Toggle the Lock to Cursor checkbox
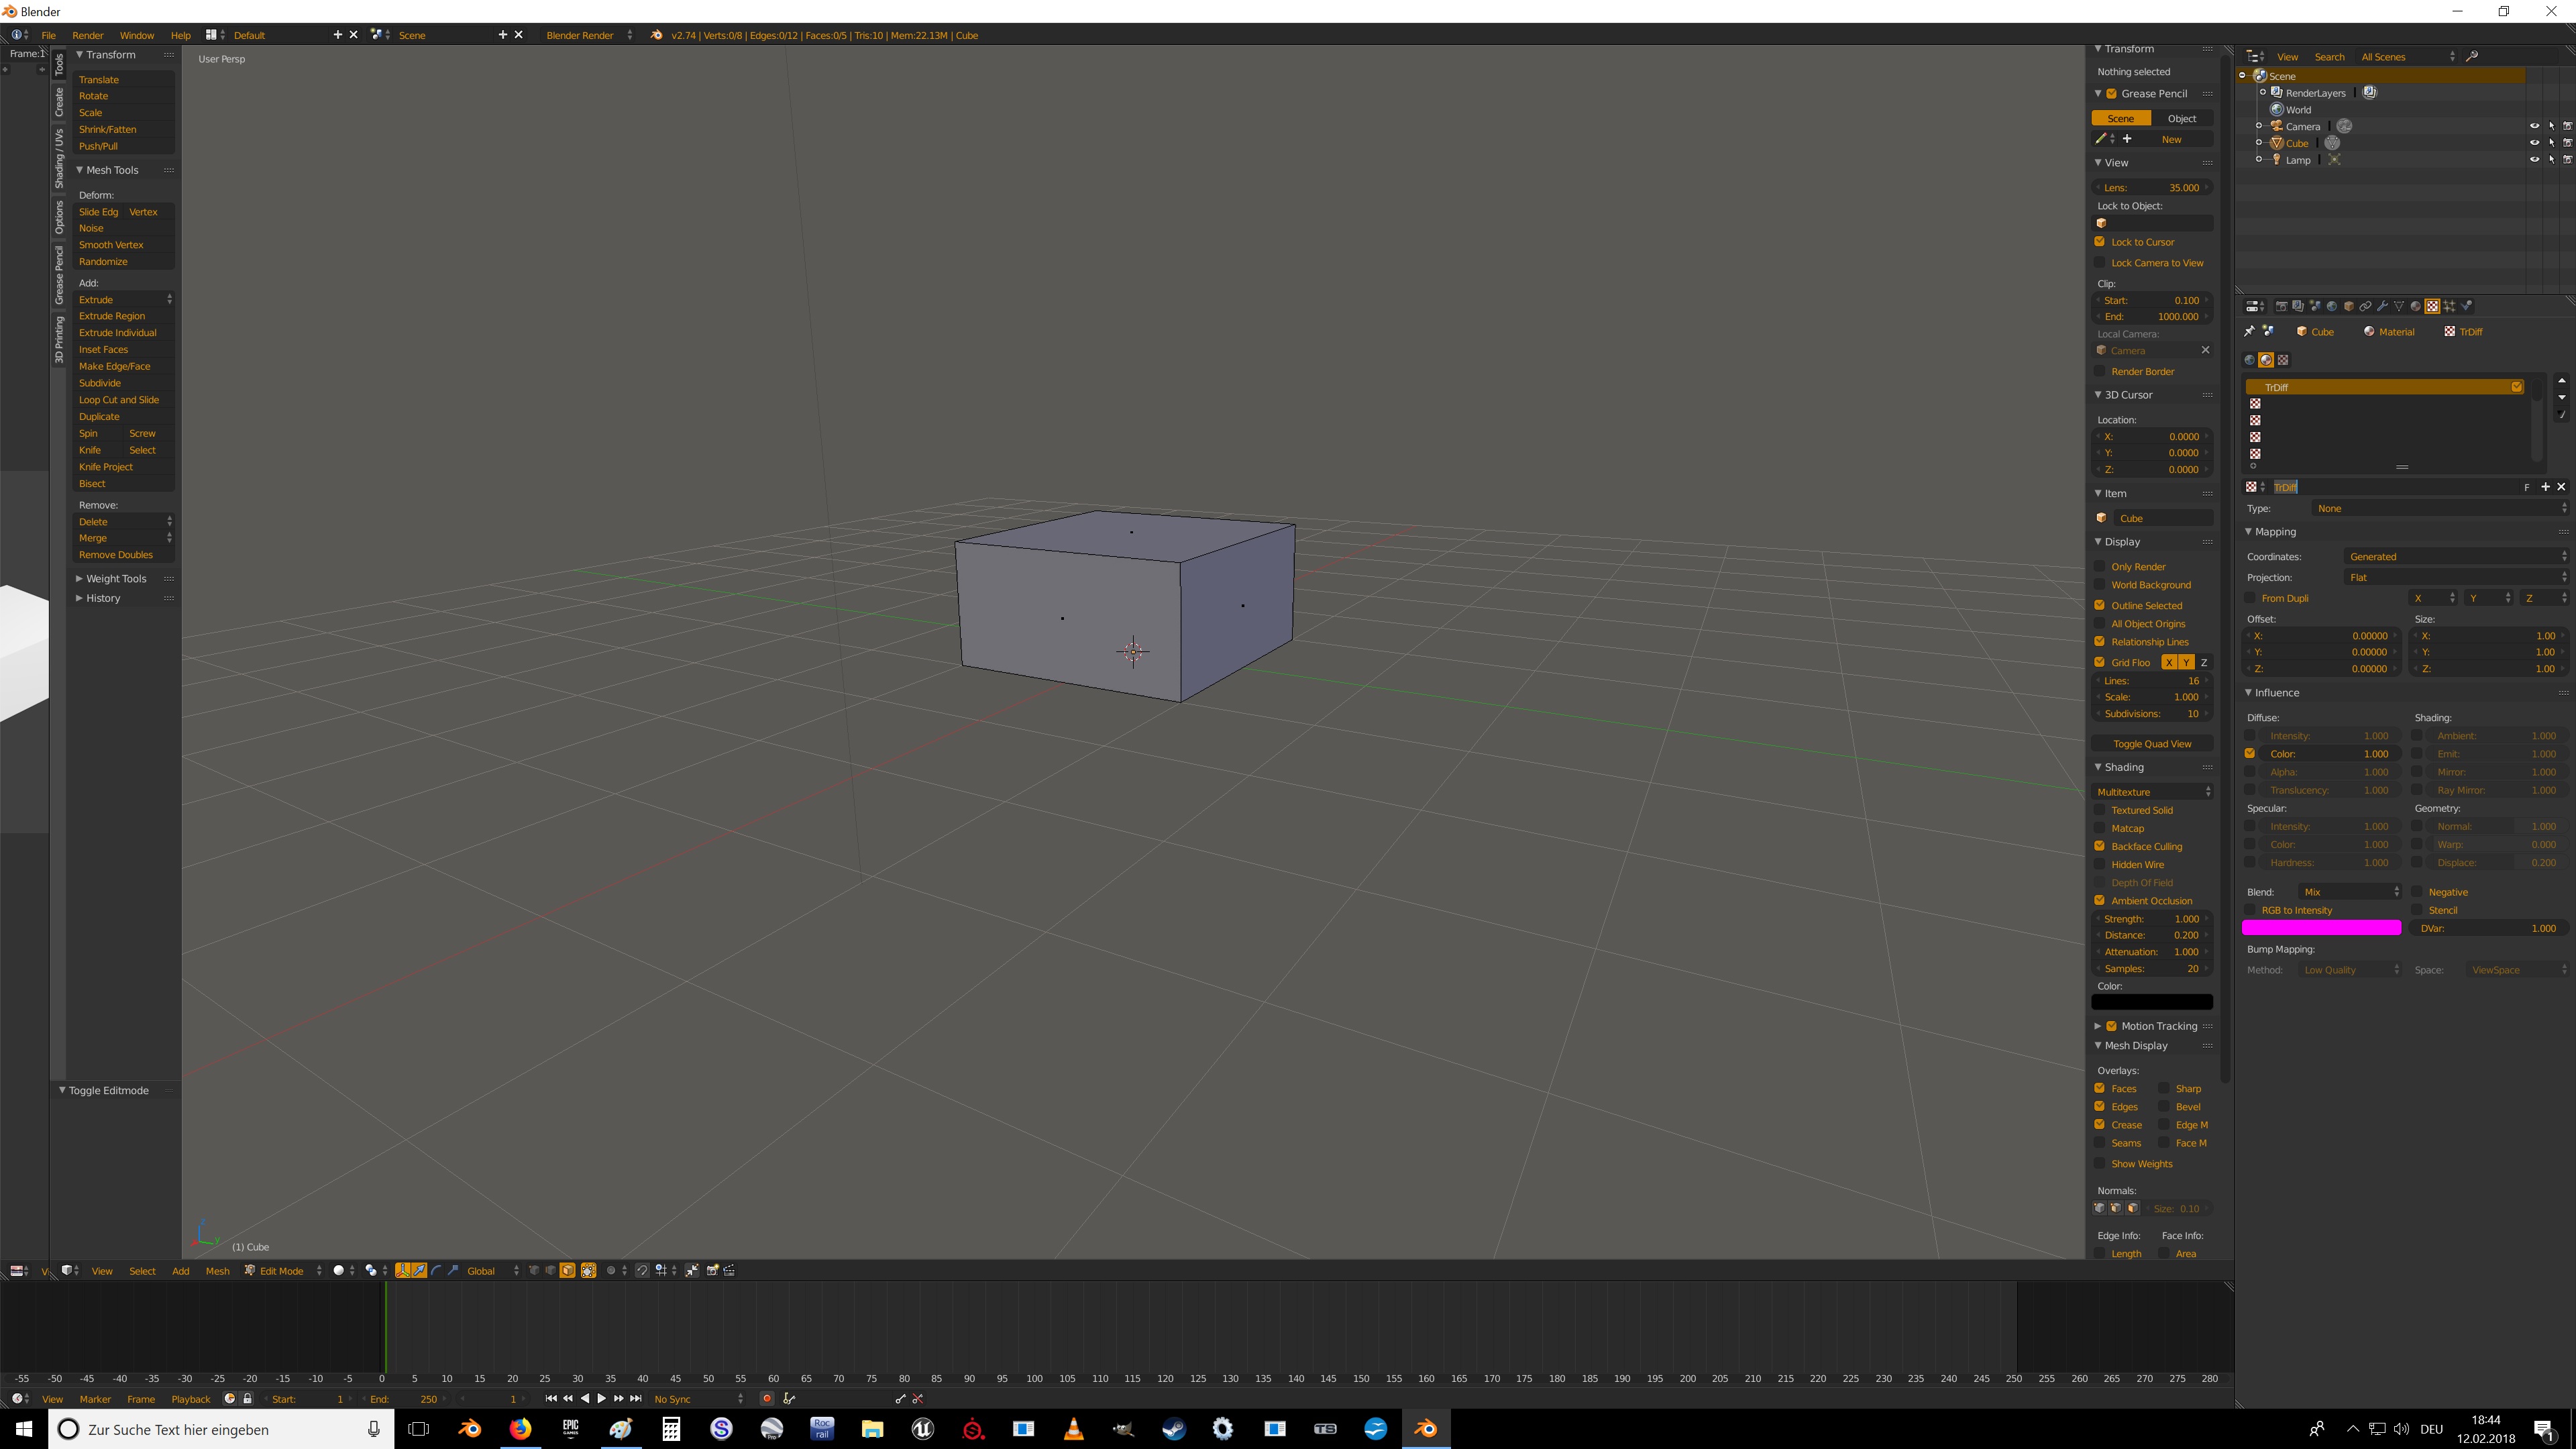 click(2100, 242)
